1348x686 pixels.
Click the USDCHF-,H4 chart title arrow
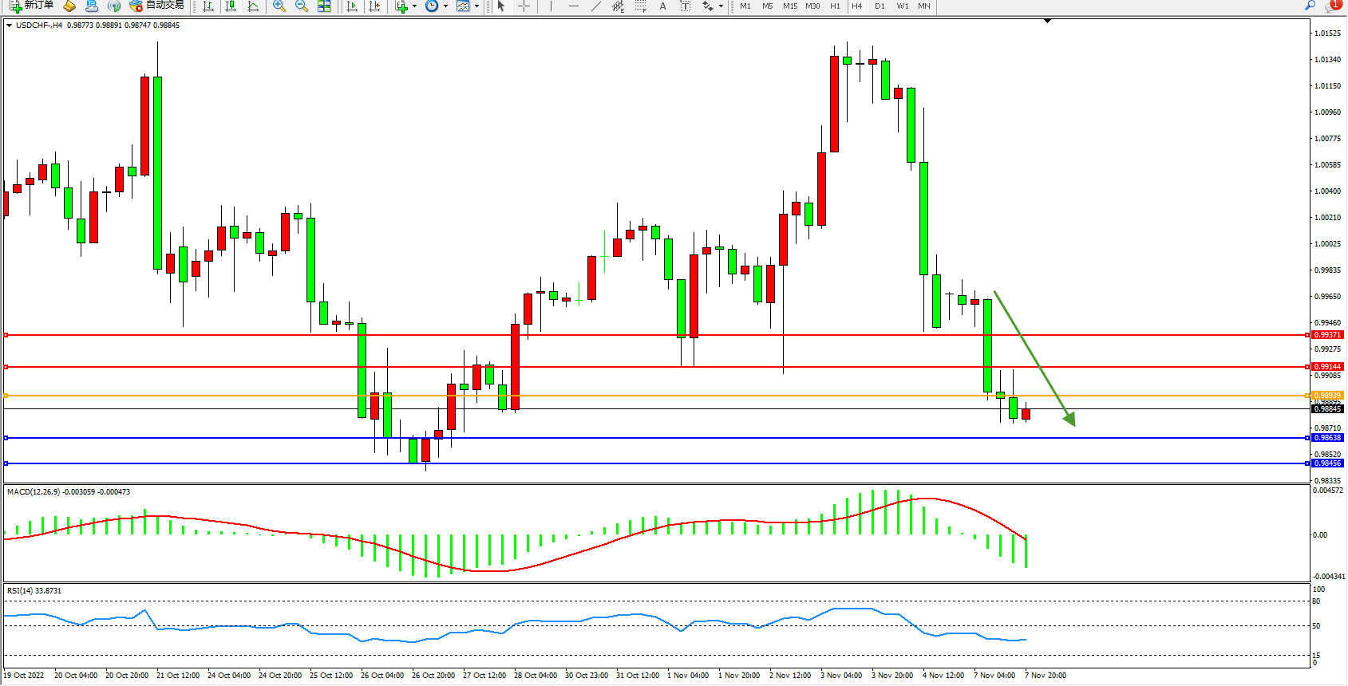tap(9, 26)
